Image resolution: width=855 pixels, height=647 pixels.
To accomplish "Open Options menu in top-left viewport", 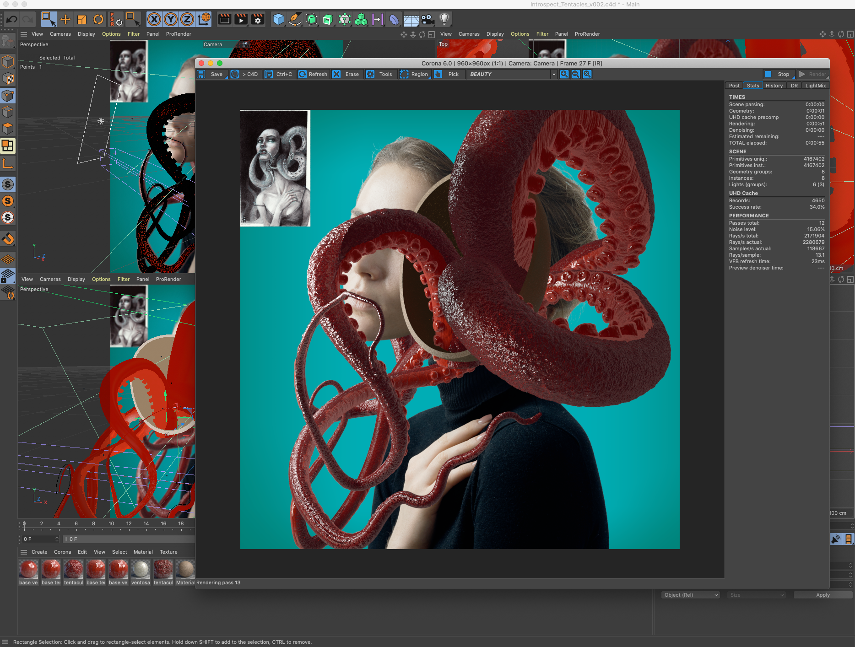I will pyautogui.click(x=111, y=34).
